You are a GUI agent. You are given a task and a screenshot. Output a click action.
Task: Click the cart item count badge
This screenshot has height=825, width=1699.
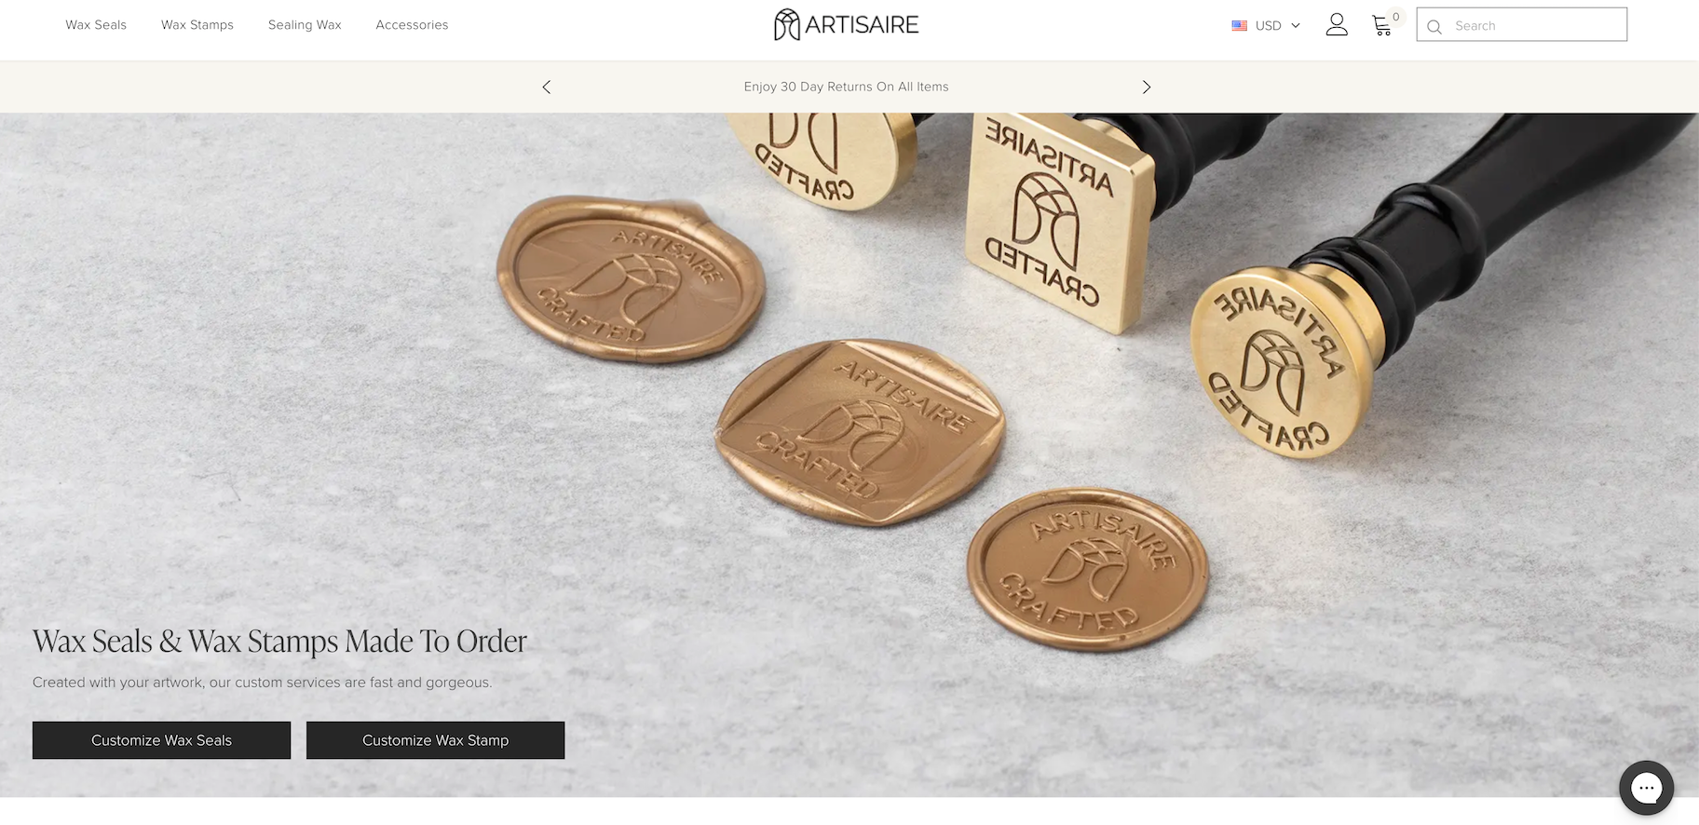1395,17
